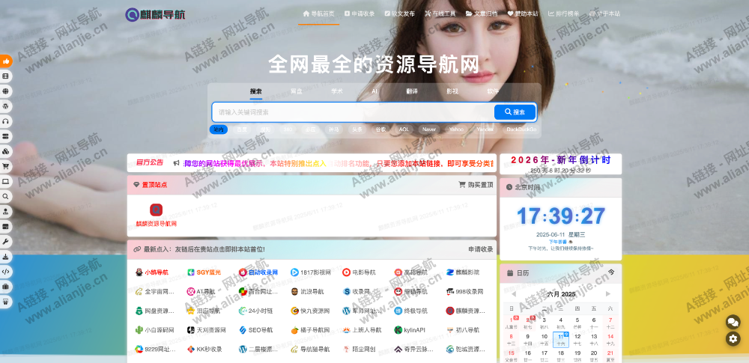The image size is (749, 363).
Task: Switch to the 网盘 search tab
Action: click(297, 91)
